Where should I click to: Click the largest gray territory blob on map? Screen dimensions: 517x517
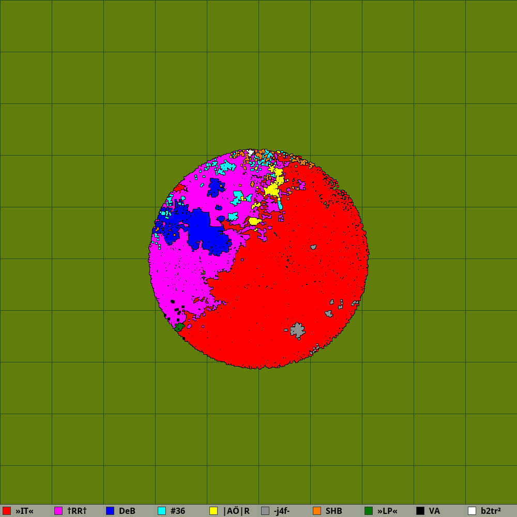298,330
